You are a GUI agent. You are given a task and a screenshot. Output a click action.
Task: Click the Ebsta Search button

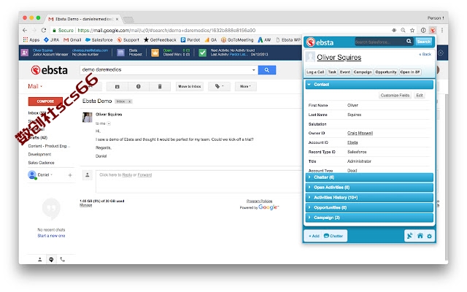pyautogui.click(x=423, y=42)
